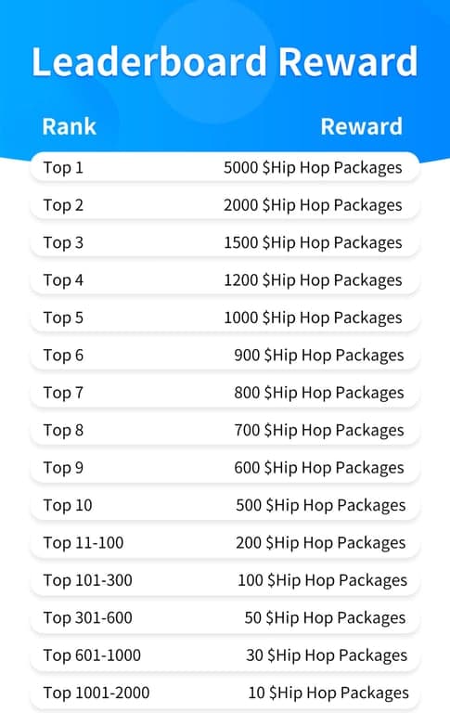The height and width of the screenshot is (713, 450).
Task: Click the Top 7 rank row
Action: [225, 393]
